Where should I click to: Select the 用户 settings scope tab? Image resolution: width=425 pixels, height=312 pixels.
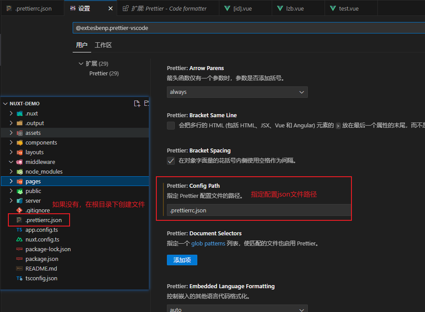(x=81, y=45)
